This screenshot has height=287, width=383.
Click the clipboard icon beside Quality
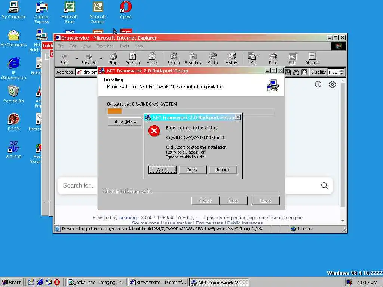(x=304, y=72)
